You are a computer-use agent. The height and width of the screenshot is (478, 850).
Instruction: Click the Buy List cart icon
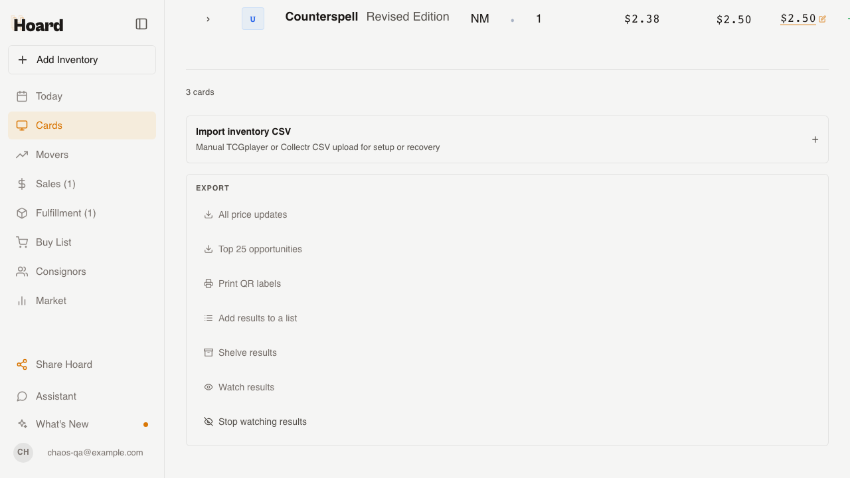point(22,242)
